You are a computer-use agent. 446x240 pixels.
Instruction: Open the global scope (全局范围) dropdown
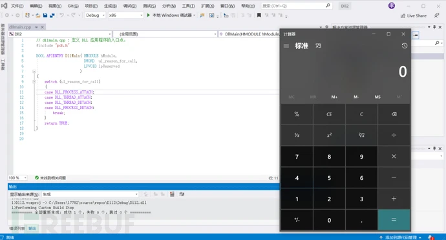(x=165, y=34)
